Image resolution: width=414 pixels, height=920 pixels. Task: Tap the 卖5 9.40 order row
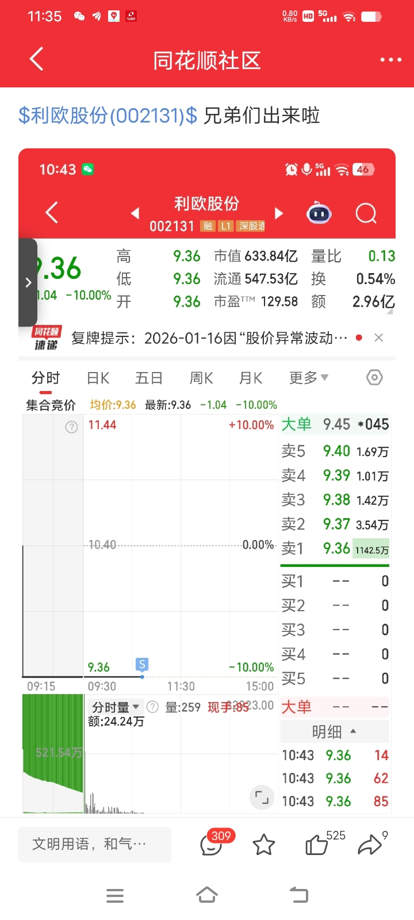tap(335, 451)
